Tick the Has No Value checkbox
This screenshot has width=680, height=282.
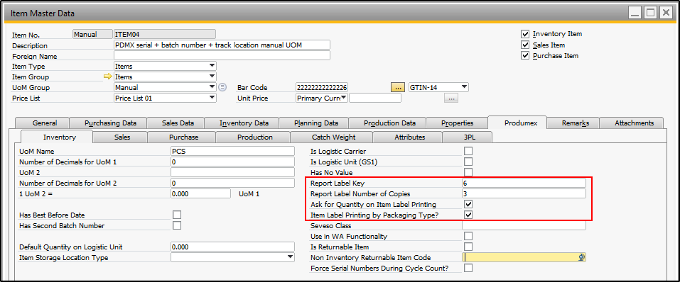pos(468,172)
